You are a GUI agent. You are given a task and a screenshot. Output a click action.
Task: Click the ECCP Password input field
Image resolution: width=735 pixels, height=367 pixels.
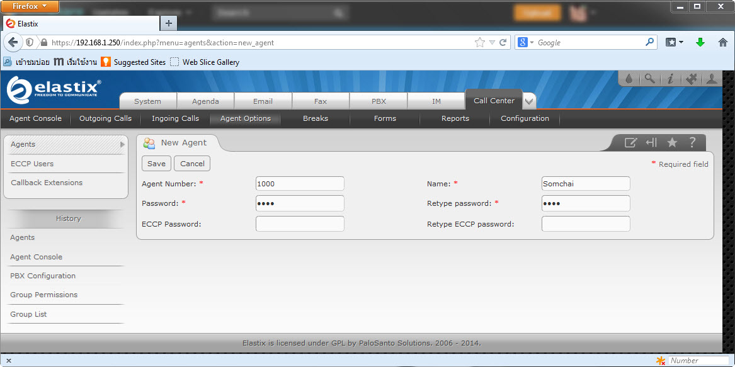pos(300,223)
